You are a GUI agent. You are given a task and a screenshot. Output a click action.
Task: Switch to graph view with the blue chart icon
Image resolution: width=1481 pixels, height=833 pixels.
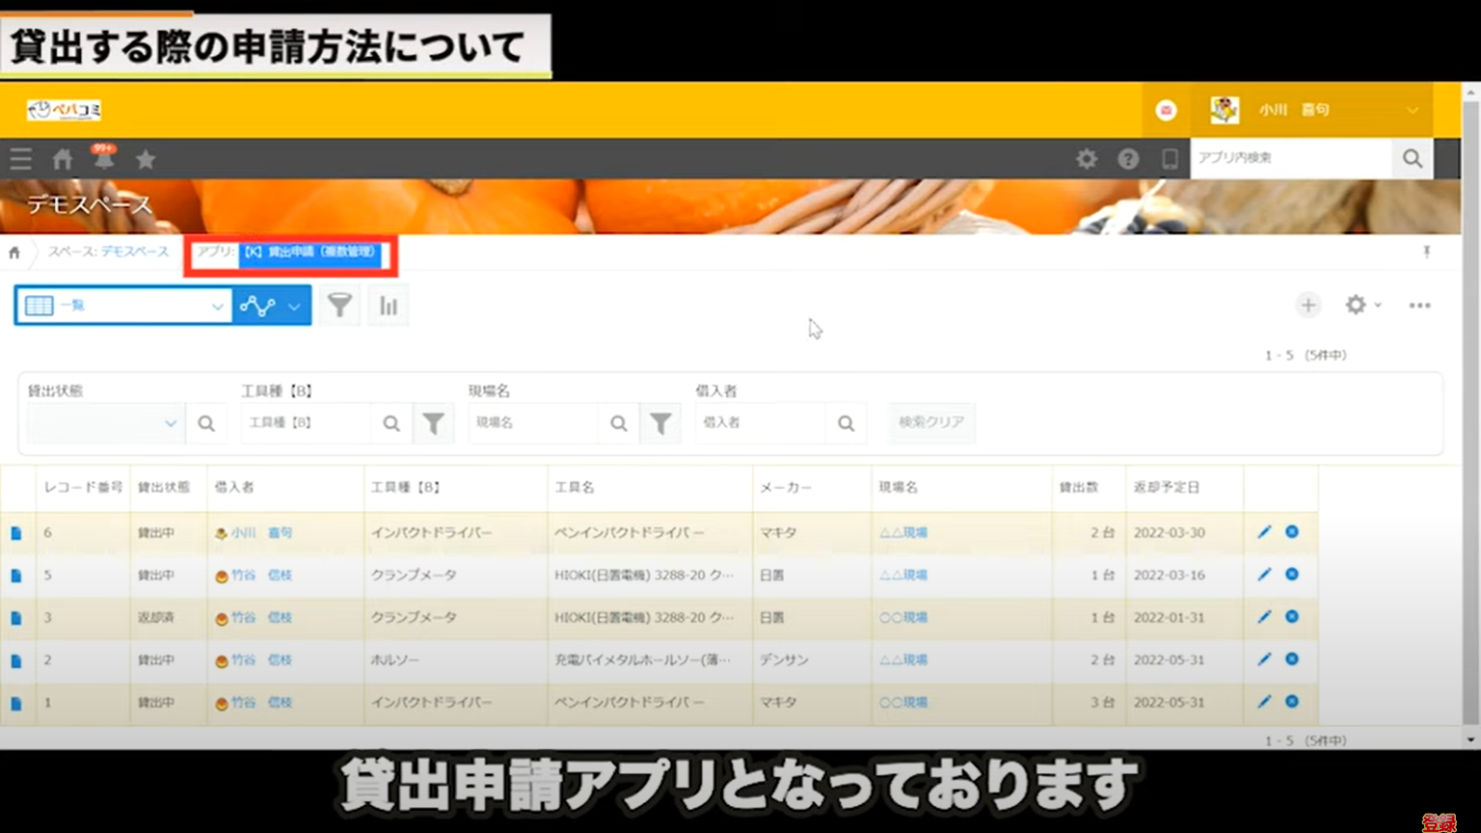click(x=258, y=305)
